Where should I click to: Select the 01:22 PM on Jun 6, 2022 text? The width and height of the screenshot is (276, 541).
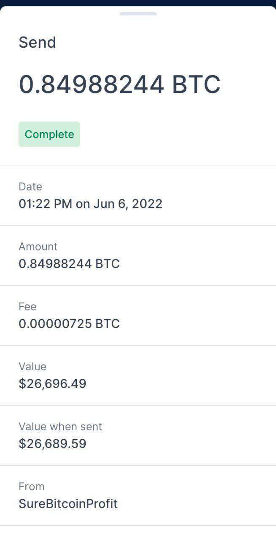pyautogui.click(x=90, y=204)
